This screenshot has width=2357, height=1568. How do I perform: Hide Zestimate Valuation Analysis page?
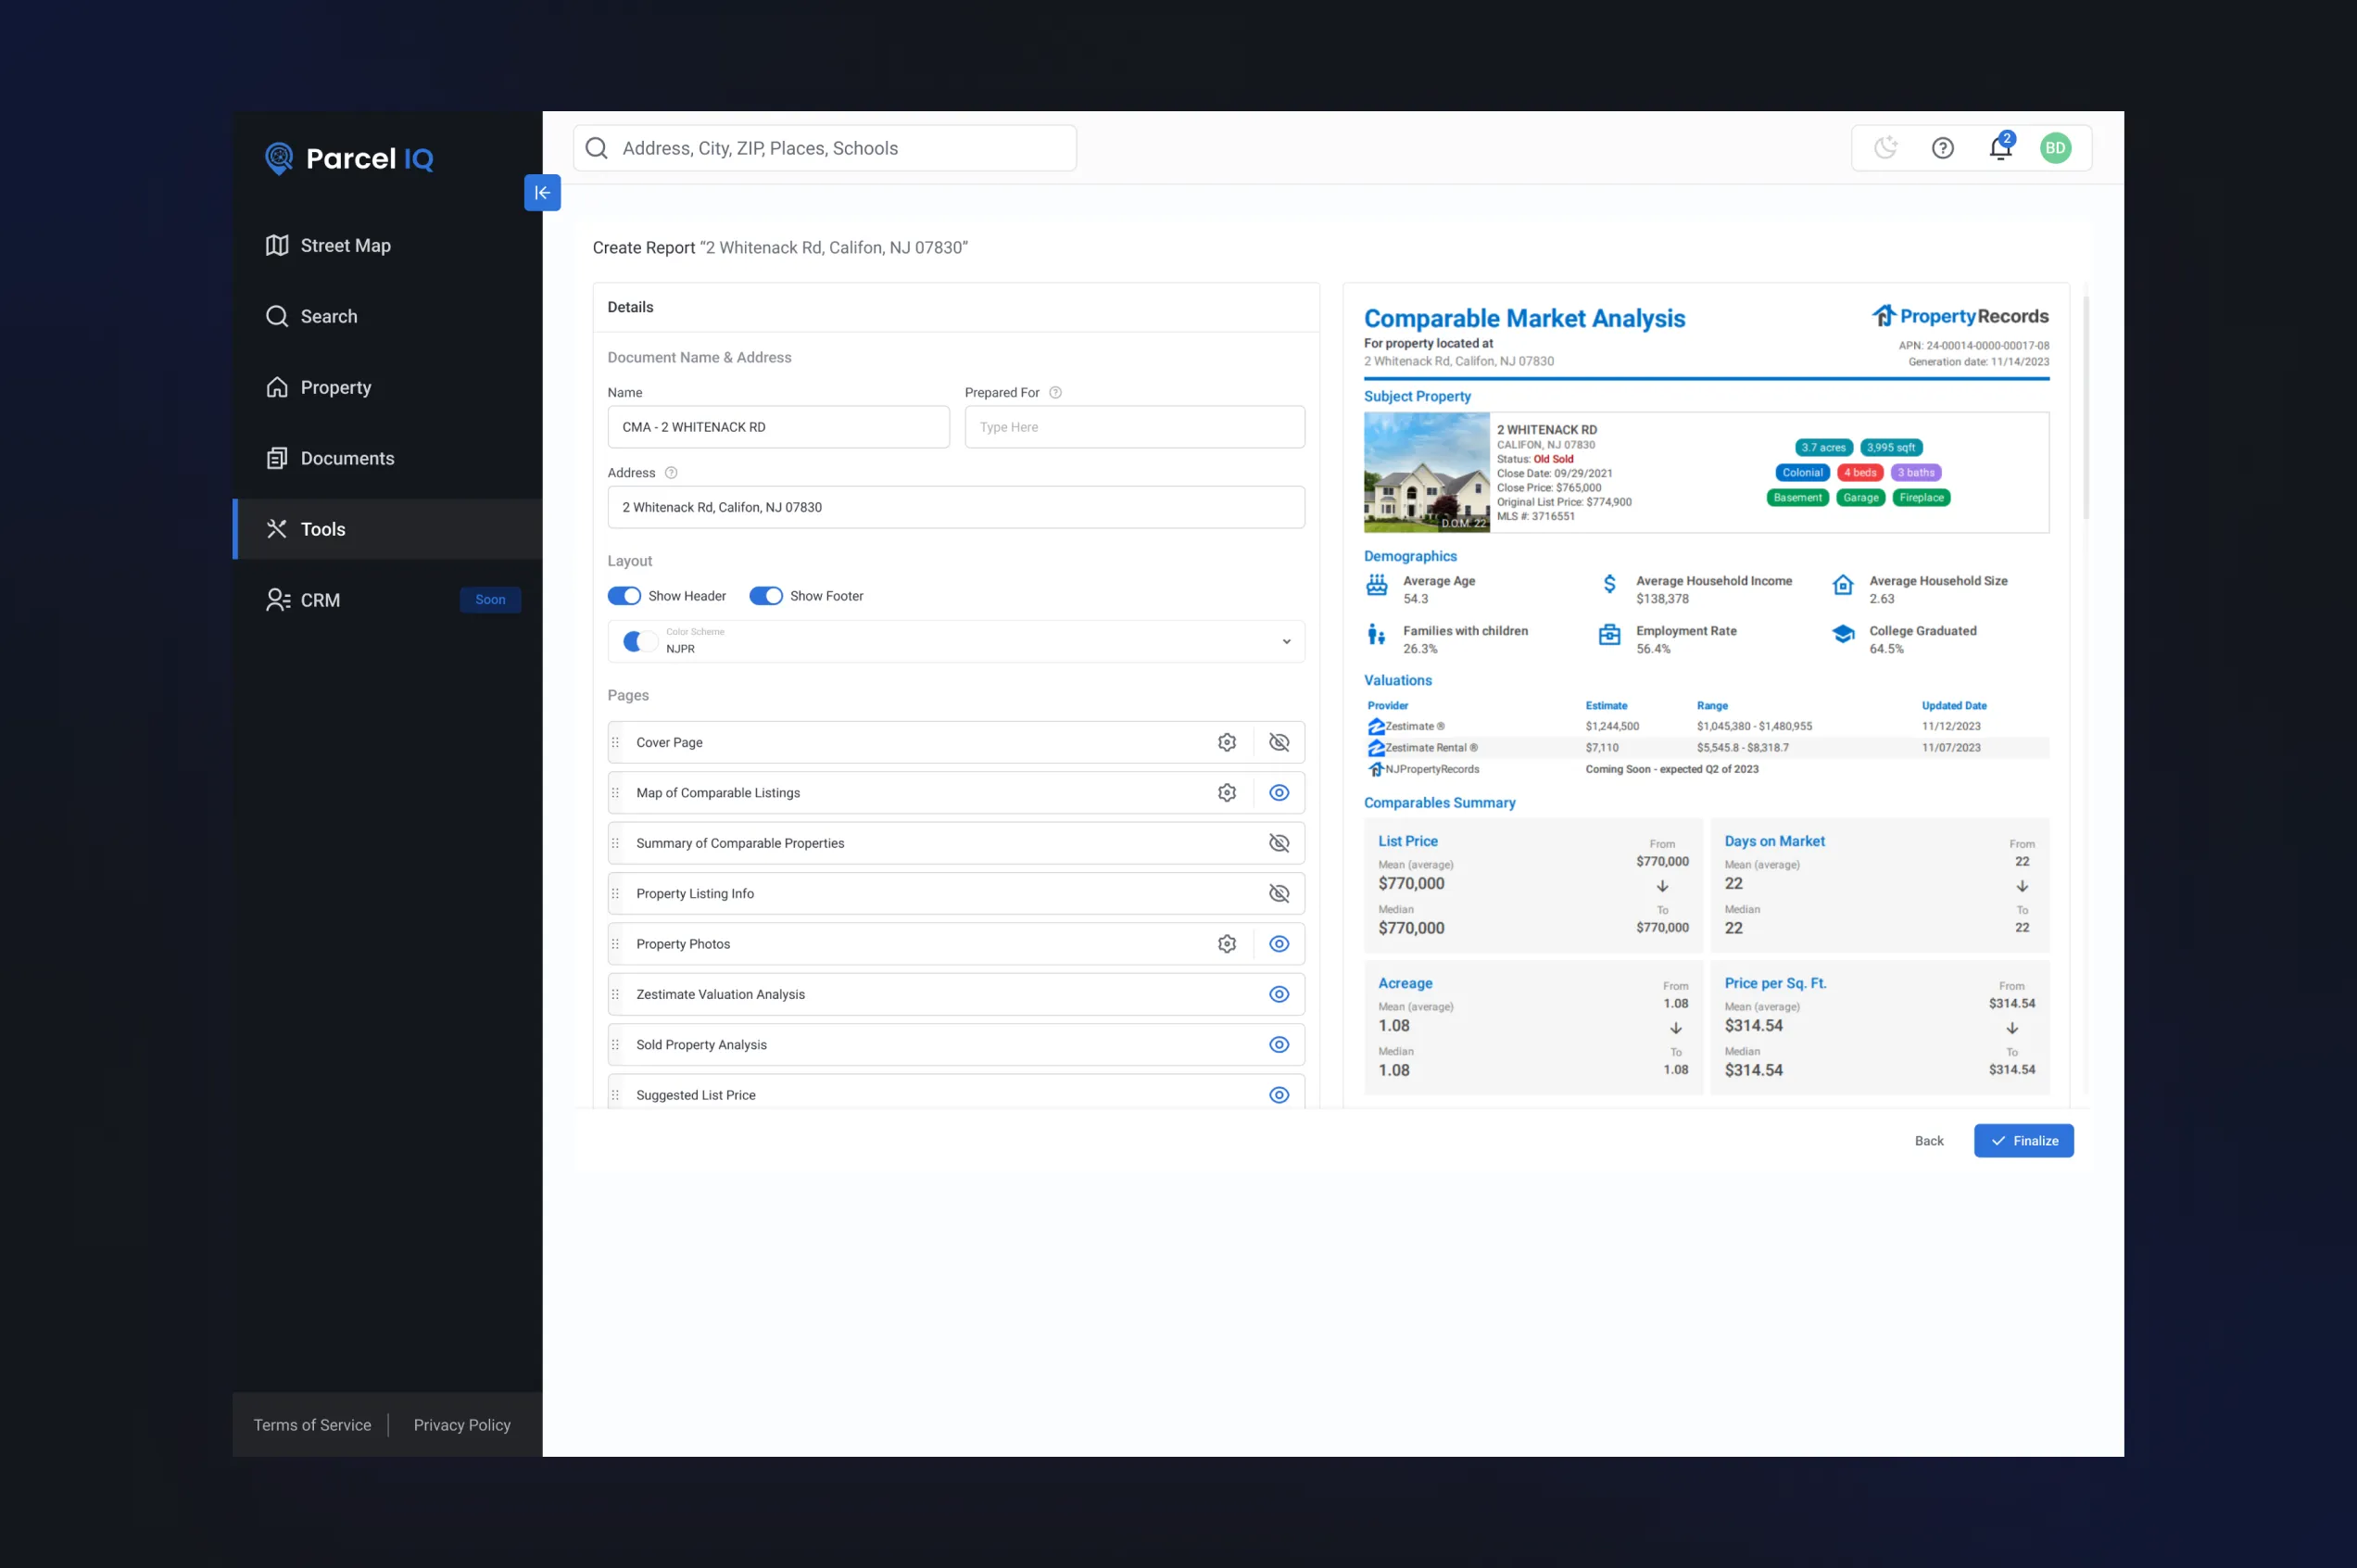coord(1279,994)
